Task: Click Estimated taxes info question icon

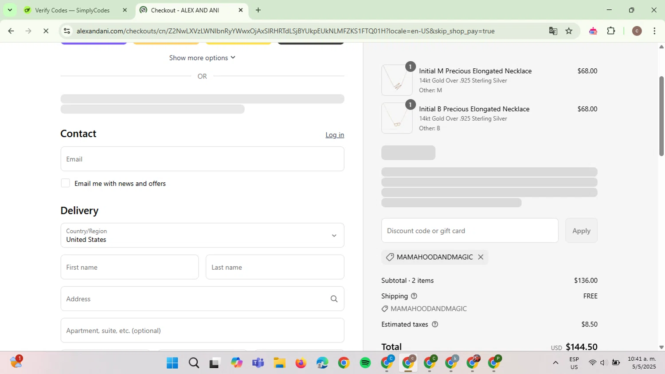Action: (435, 324)
